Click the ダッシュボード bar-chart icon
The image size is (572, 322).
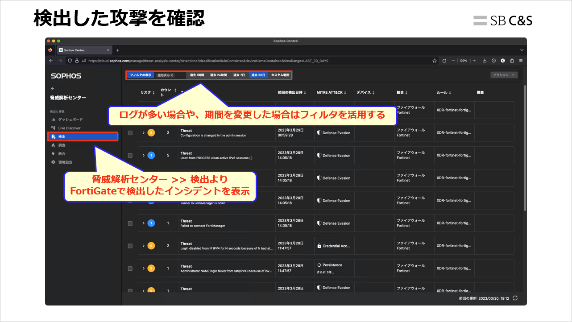53,120
